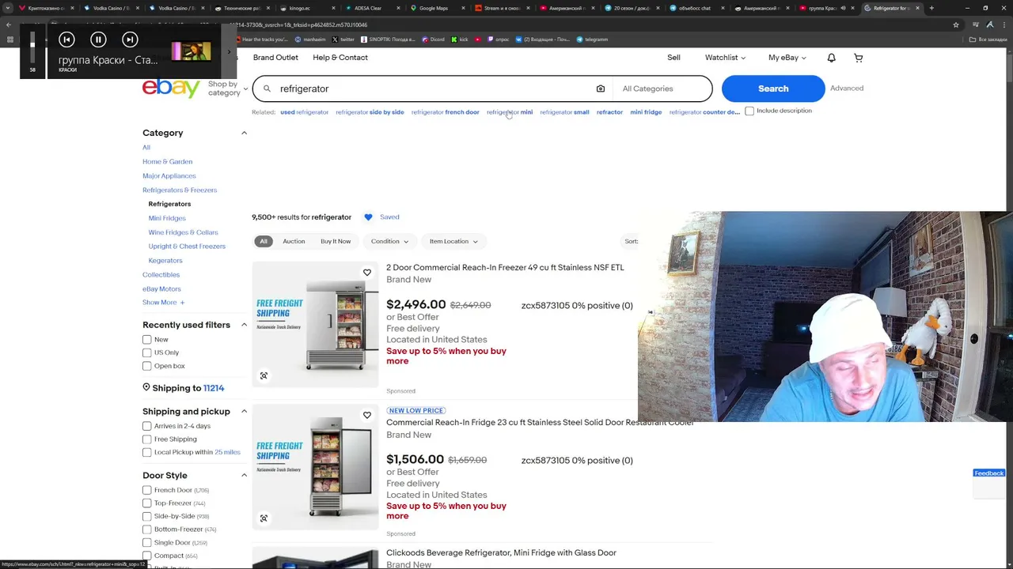Collapse the Category section

(x=244, y=133)
